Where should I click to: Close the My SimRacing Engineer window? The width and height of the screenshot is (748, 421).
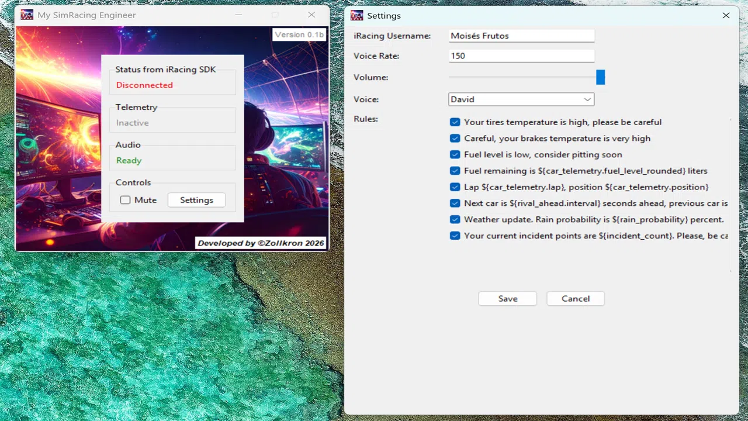311,15
